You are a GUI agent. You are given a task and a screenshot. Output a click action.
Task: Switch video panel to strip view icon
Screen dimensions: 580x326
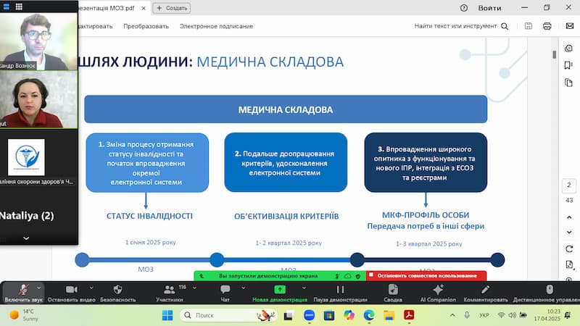click(x=7, y=7)
